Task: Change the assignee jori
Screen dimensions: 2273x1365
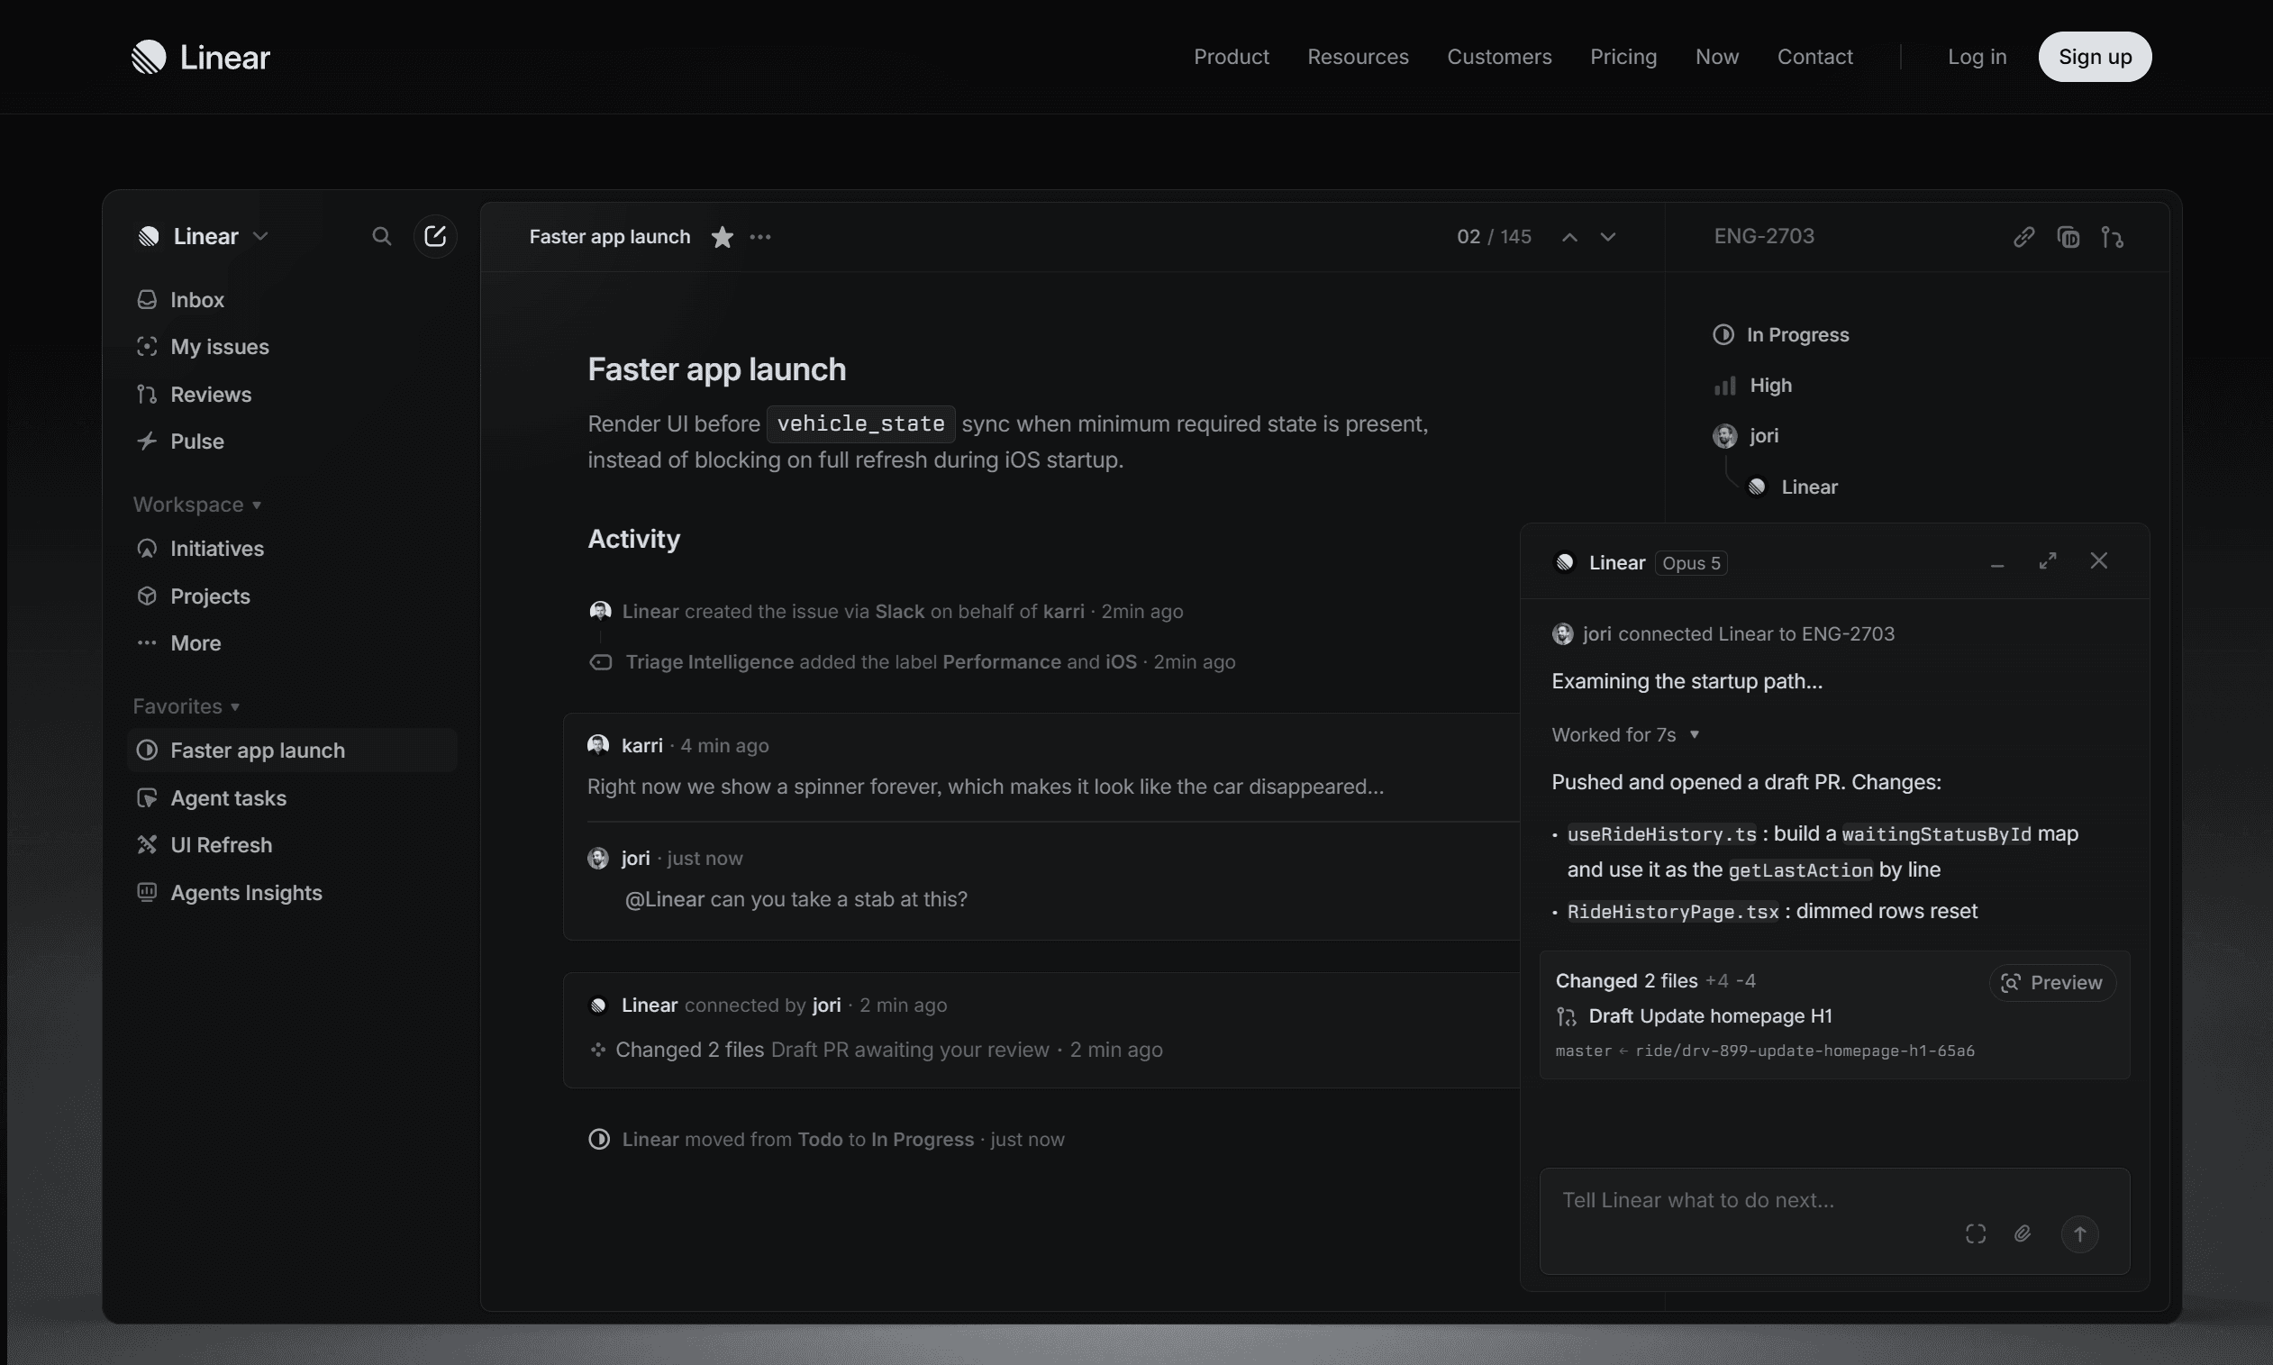Action: pos(1746,436)
